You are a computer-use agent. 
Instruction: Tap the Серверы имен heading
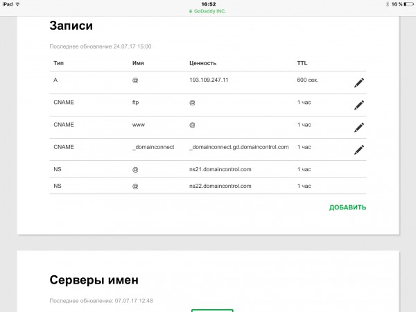(x=94, y=280)
